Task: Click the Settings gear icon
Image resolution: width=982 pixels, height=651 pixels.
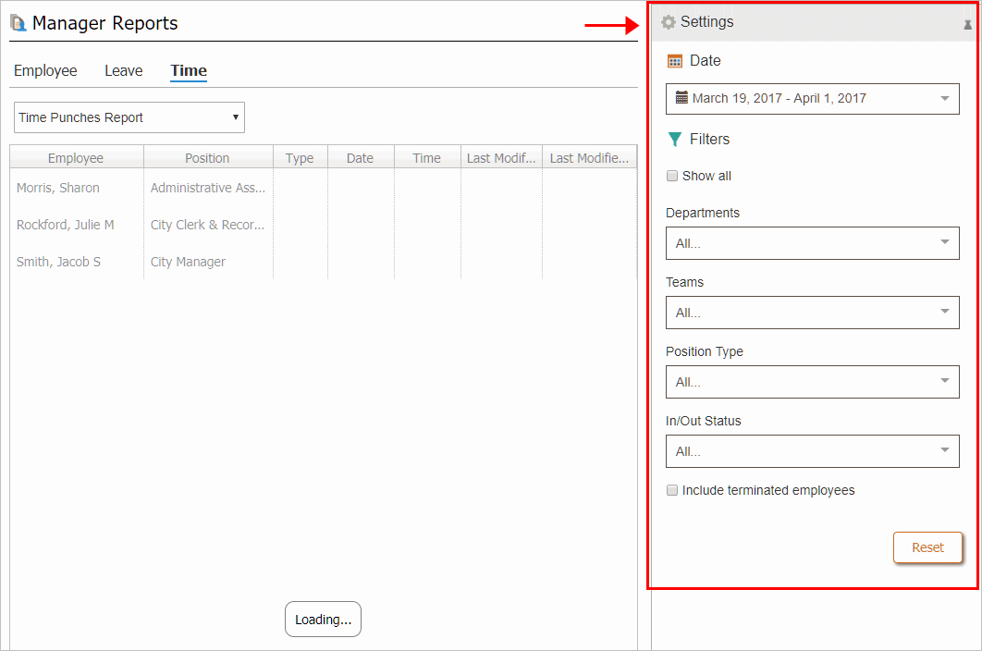Action: click(x=669, y=22)
